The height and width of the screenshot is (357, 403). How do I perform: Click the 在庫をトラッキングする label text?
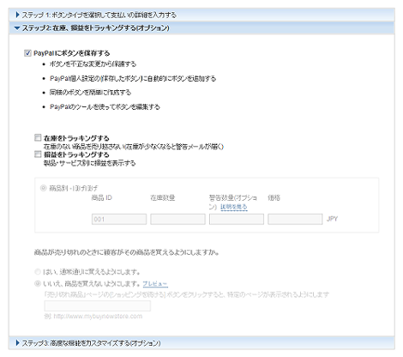click(x=76, y=138)
